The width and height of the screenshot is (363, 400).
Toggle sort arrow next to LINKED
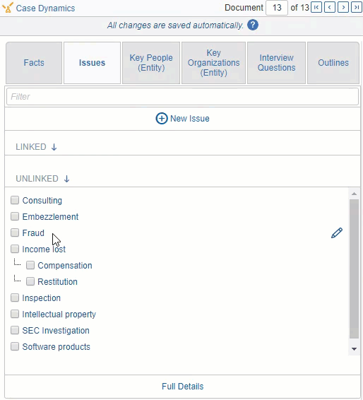54,147
